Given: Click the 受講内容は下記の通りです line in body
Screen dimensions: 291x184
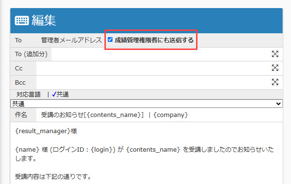Looking at the screenshot, I should 53,176.
